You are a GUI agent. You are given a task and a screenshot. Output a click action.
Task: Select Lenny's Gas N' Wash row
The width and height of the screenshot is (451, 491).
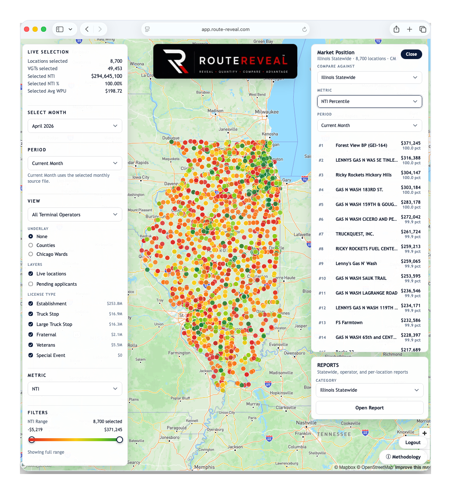(369, 264)
